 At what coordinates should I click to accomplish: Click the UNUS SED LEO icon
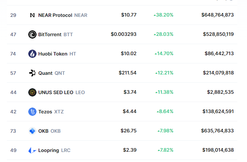[x=32, y=92]
